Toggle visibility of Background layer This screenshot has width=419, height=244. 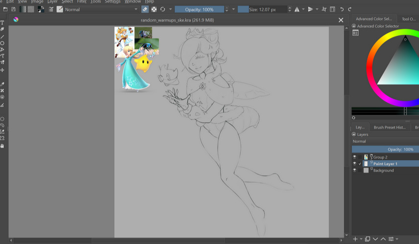tap(354, 170)
